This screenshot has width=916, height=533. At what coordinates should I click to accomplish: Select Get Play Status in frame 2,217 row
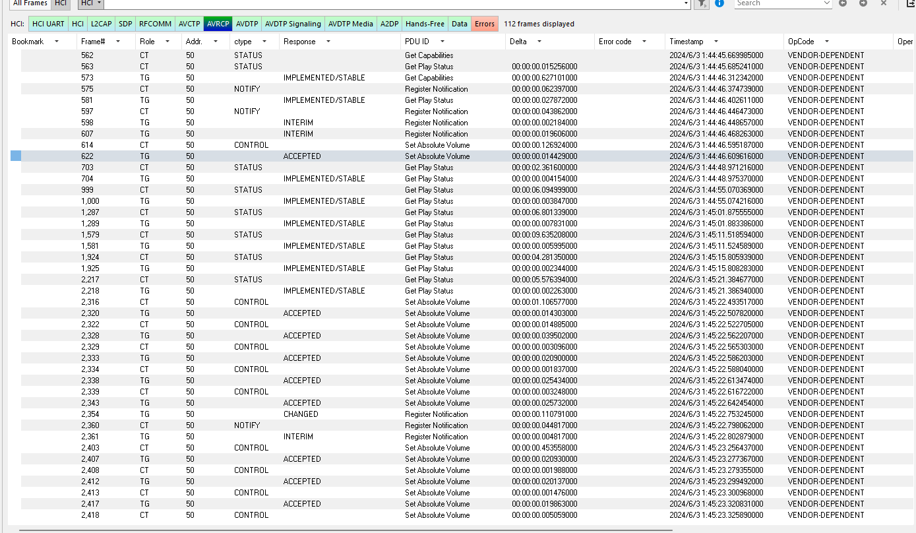click(x=429, y=280)
